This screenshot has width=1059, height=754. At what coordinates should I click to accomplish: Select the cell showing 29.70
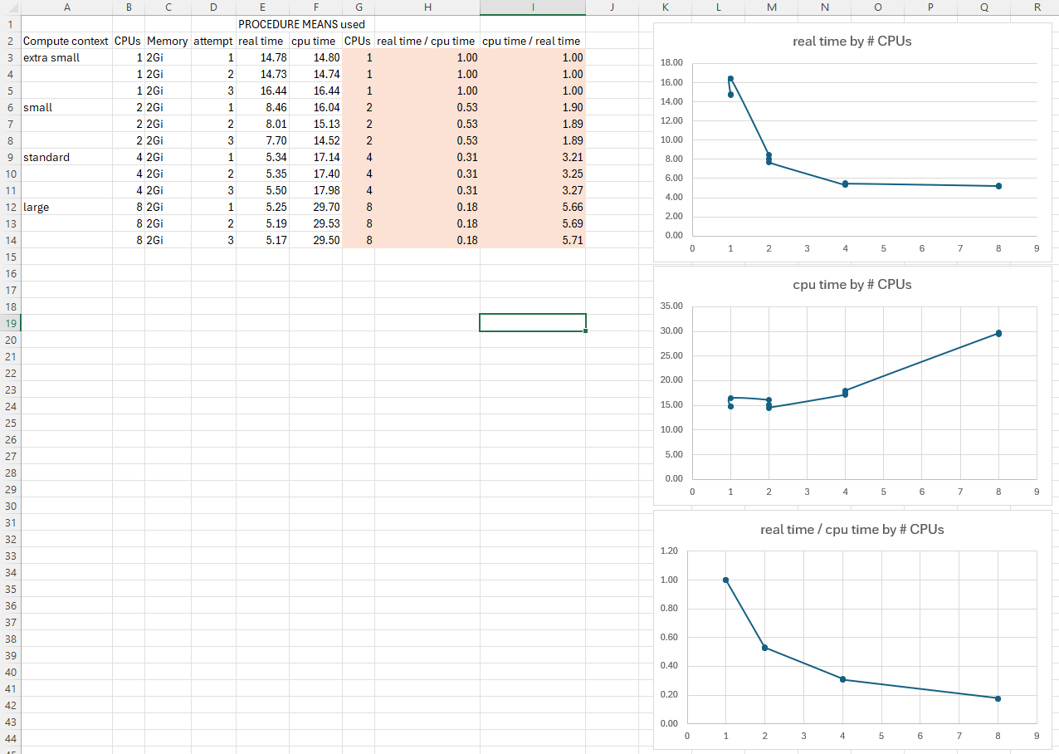pyautogui.click(x=315, y=207)
